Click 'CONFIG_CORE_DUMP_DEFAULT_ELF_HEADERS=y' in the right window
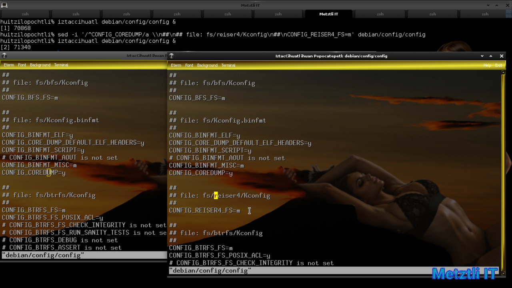512x288 pixels. tap(240, 143)
